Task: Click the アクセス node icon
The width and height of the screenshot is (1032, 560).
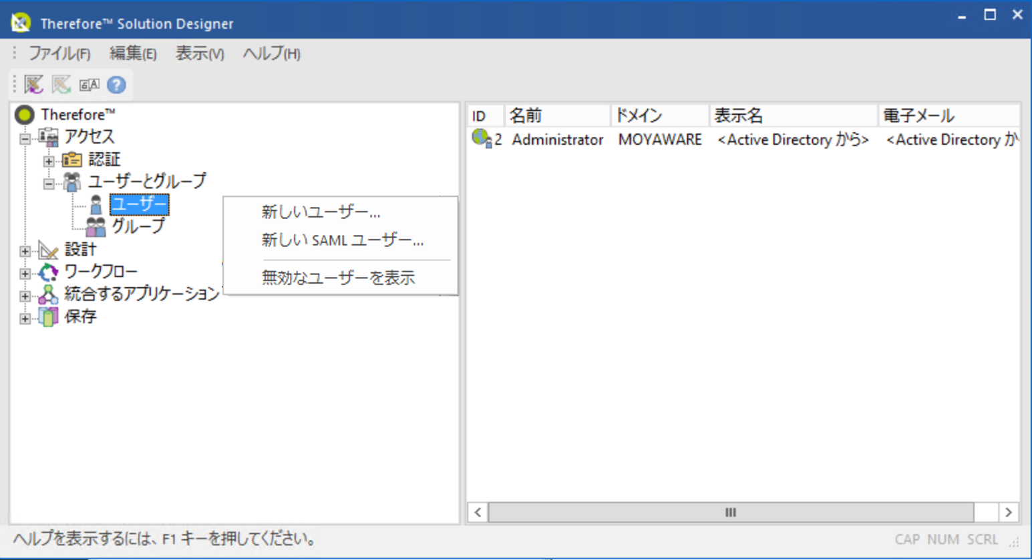Action: tap(48, 137)
